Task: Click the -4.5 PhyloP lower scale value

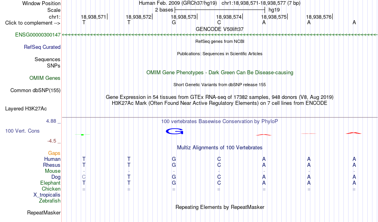Action: click(52, 141)
